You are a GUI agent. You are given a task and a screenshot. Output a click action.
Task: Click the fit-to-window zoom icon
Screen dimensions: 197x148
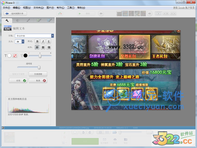pyautogui.click(x=100, y=132)
